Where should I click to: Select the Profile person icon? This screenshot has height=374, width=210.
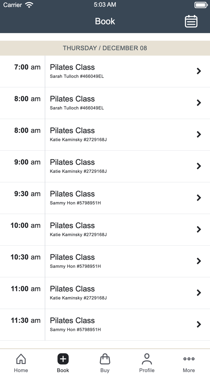[x=147, y=359]
